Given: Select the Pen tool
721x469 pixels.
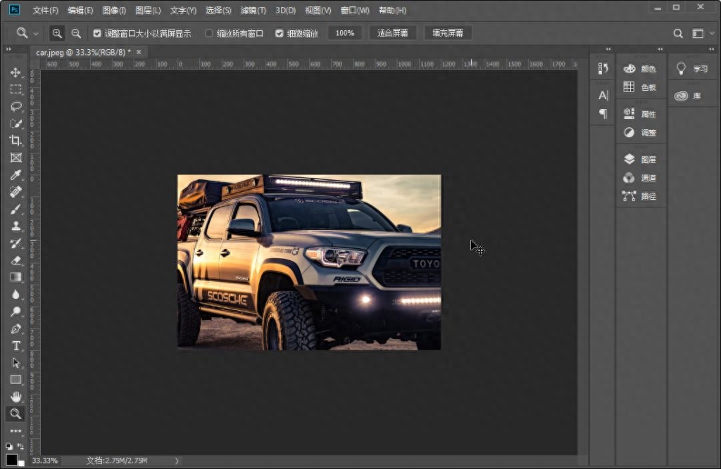Looking at the screenshot, I should (15, 328).
